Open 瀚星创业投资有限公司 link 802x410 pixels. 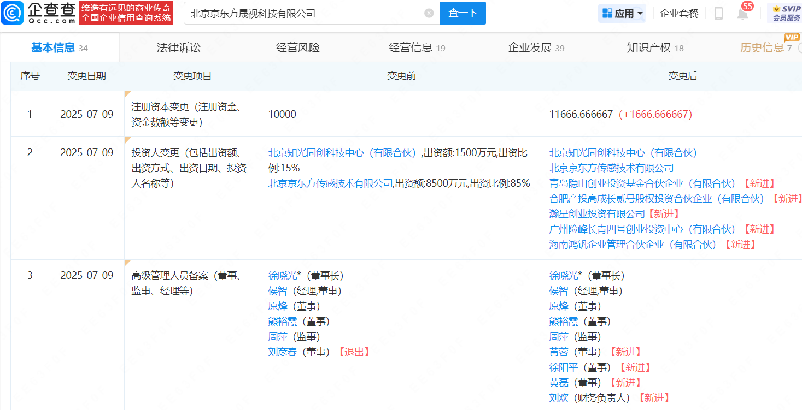click(597, 214)
